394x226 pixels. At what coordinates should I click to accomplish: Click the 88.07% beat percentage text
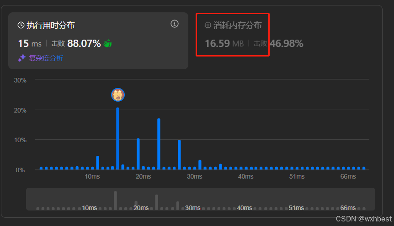tap(84, 43)
